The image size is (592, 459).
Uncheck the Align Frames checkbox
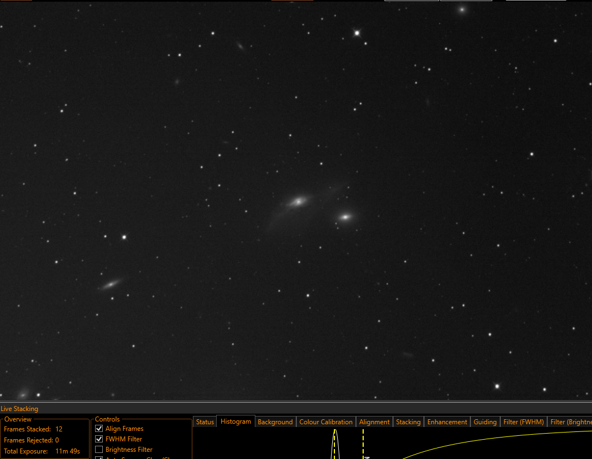click(99, 429)
